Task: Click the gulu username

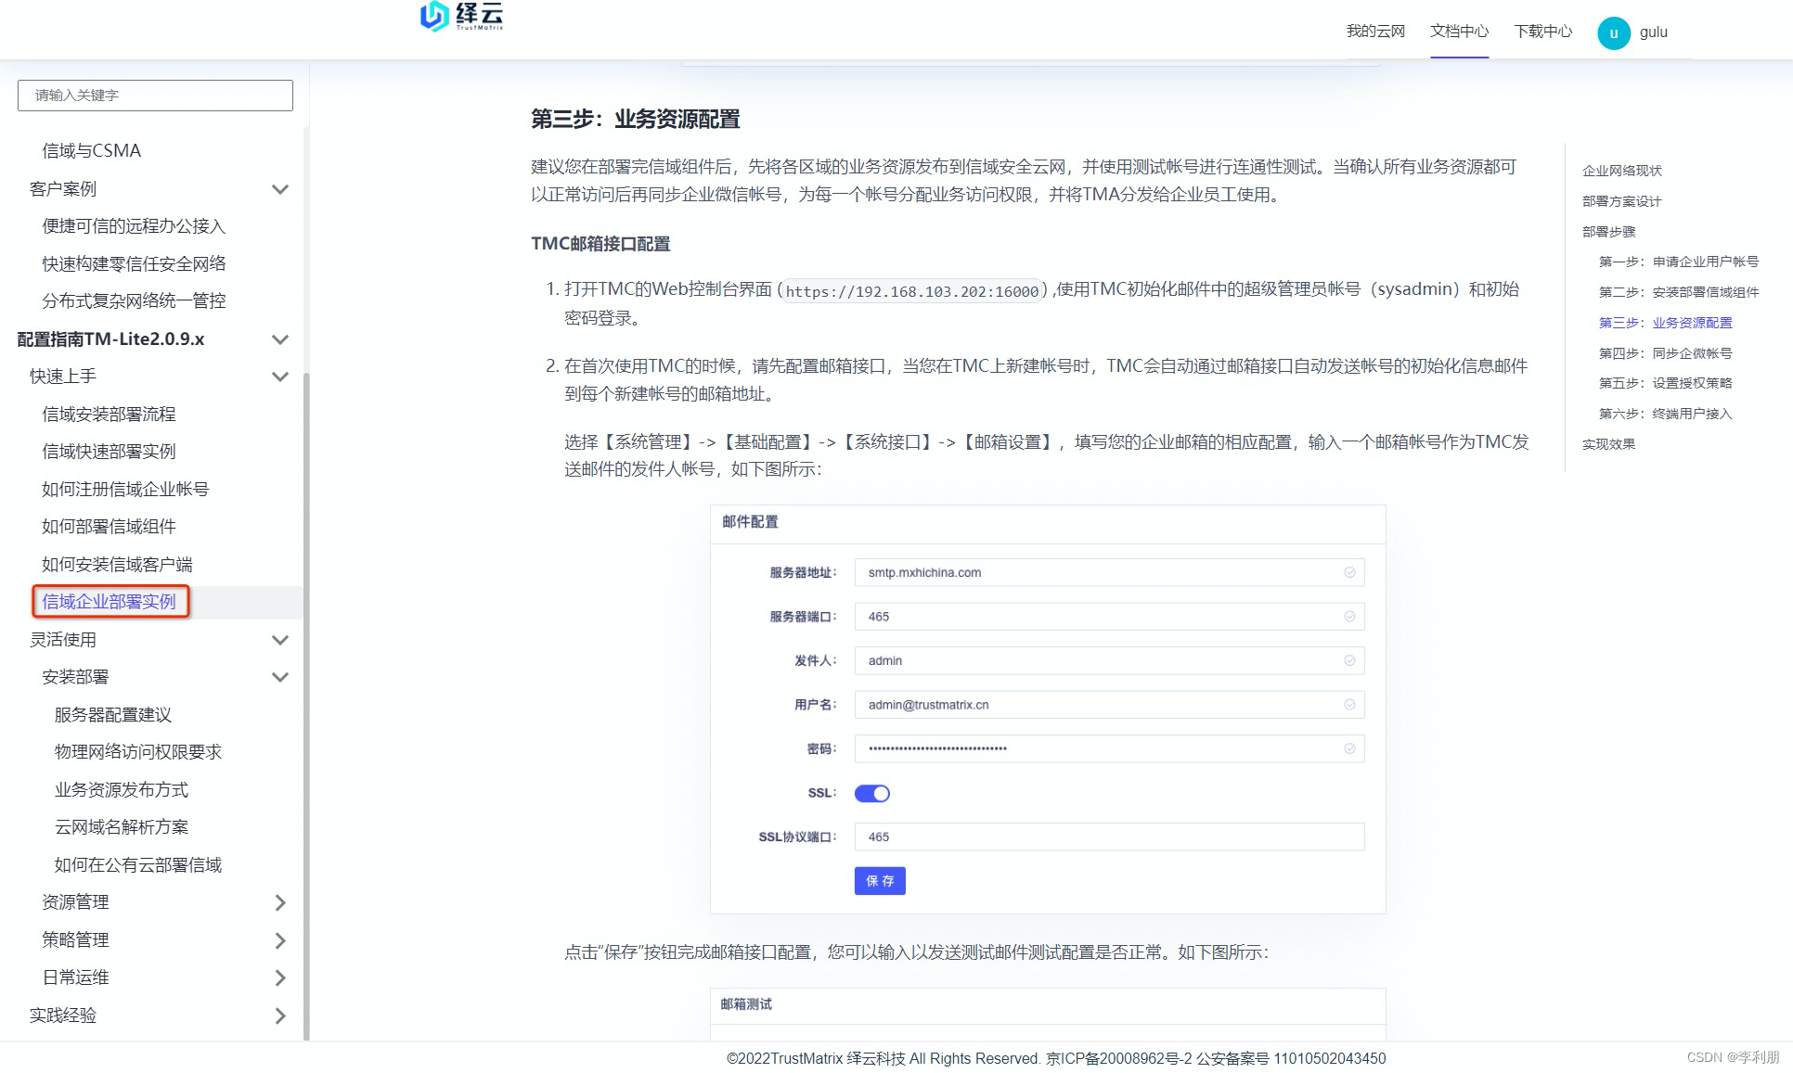Action: point(1653,32)
